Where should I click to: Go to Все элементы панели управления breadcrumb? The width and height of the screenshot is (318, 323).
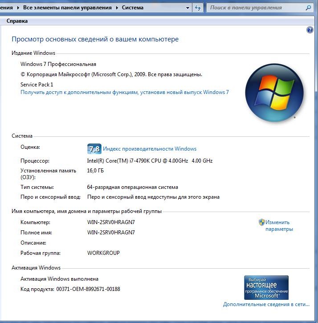pyautogui.click(x=67, y=8)
